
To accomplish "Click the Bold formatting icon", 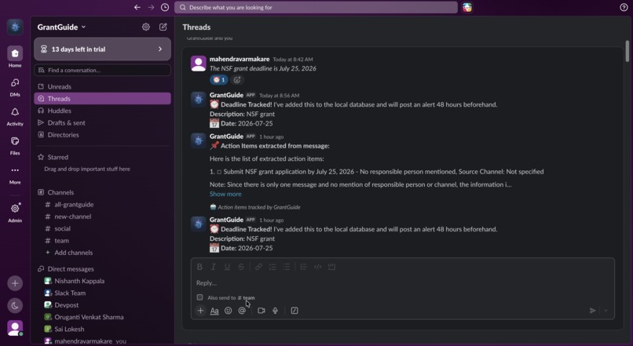I will [199, 267].
